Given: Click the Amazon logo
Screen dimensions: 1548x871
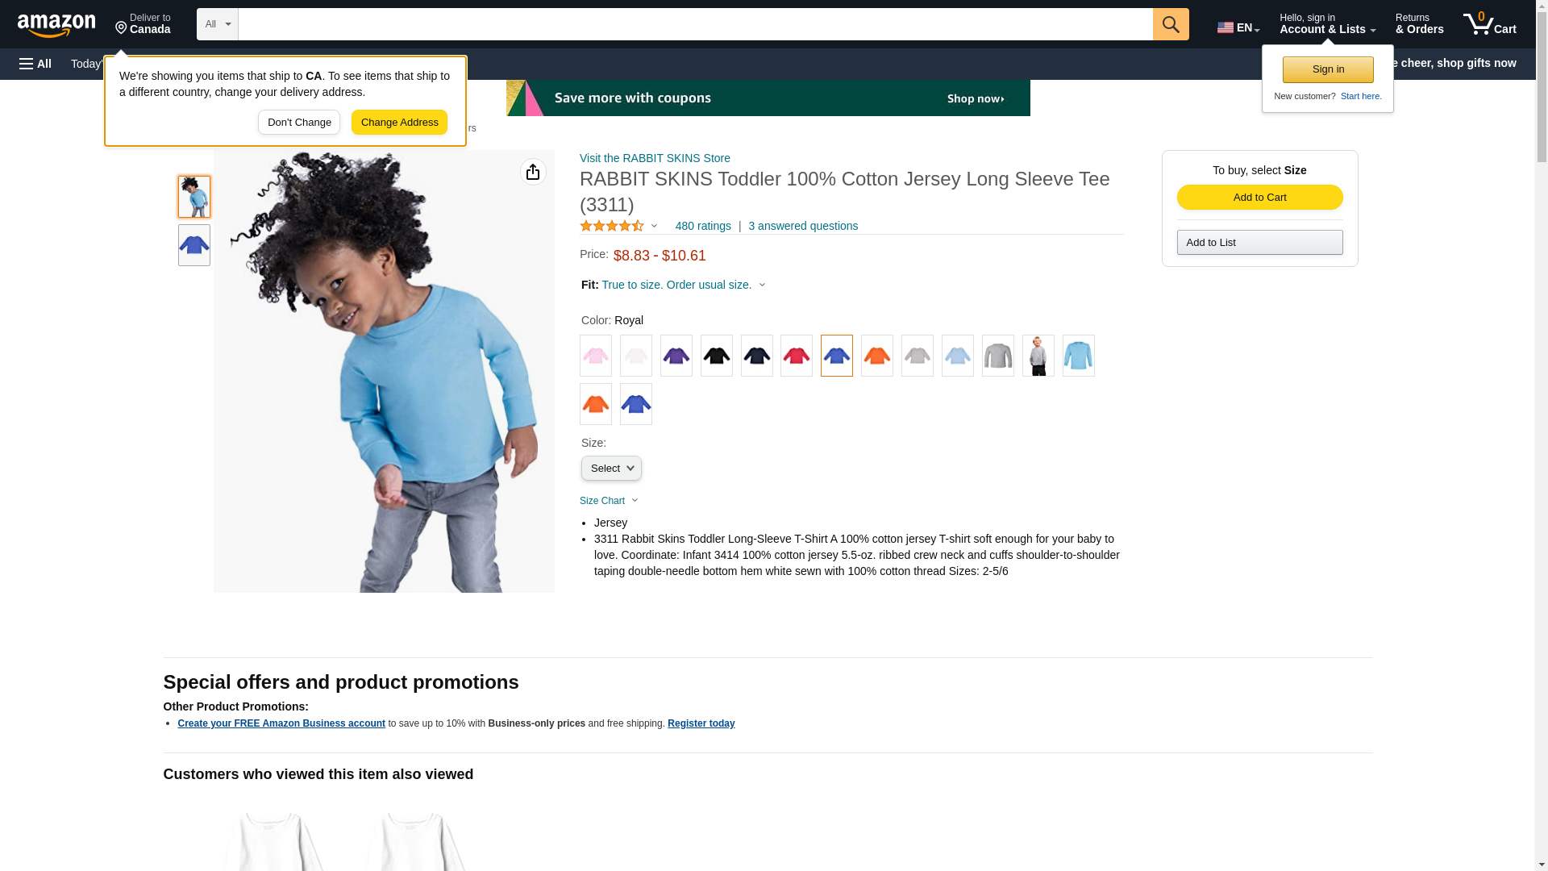Looking at the screenshot, I should pos(56,24).
